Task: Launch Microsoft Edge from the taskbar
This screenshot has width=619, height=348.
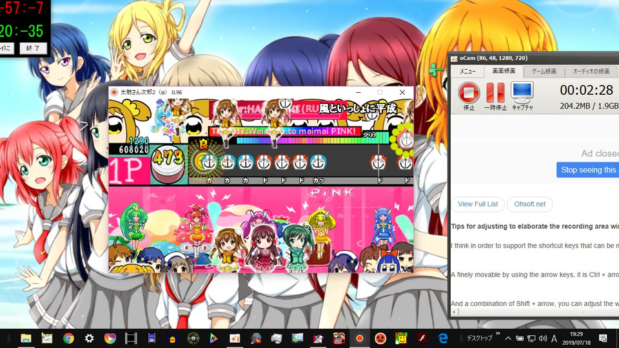Action: pos(443,338)
